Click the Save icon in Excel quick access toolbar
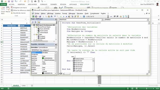Image resolution: width=160 pixels, height=90 pixels. pos(9,1)
